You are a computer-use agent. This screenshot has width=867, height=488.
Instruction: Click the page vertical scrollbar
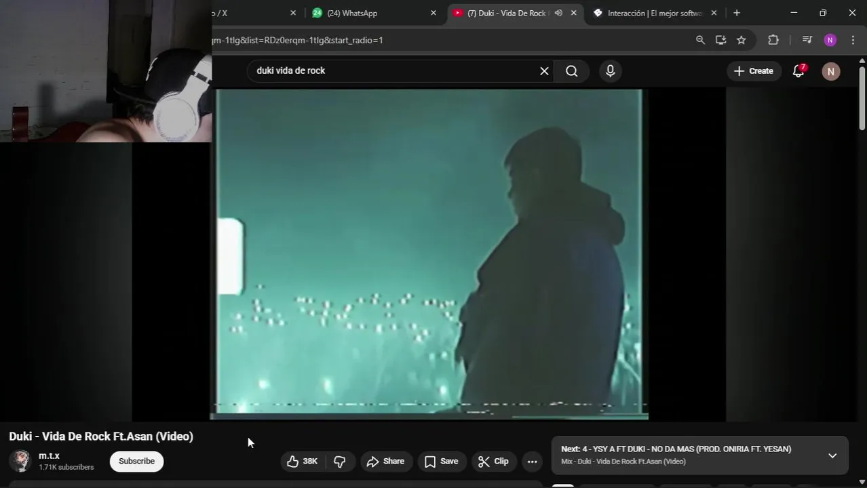pos(862,98)
